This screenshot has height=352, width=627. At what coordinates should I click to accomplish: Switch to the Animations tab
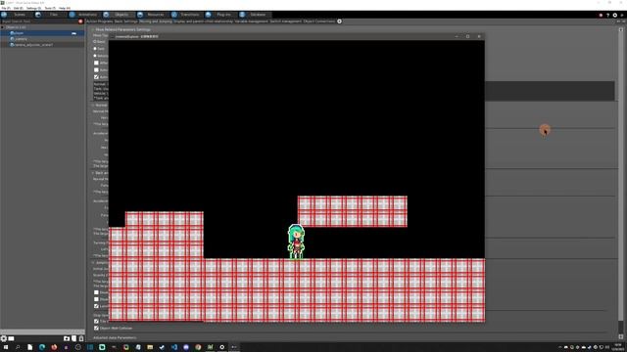[x=87, y=15]
